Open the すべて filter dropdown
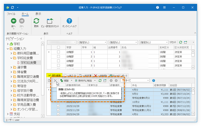 click(148, 81)
